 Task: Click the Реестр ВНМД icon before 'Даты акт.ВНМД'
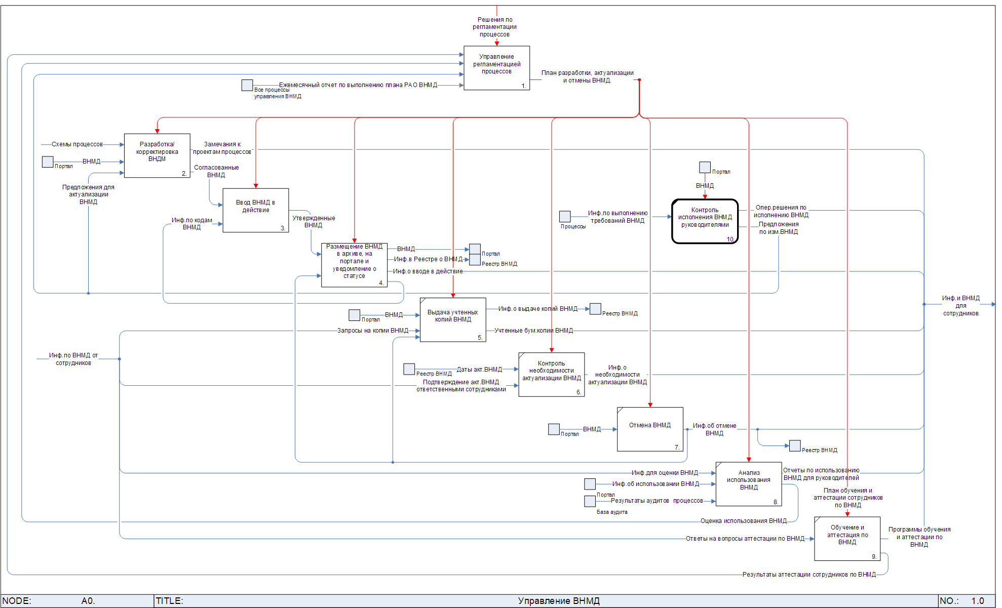tap(409, 369)
